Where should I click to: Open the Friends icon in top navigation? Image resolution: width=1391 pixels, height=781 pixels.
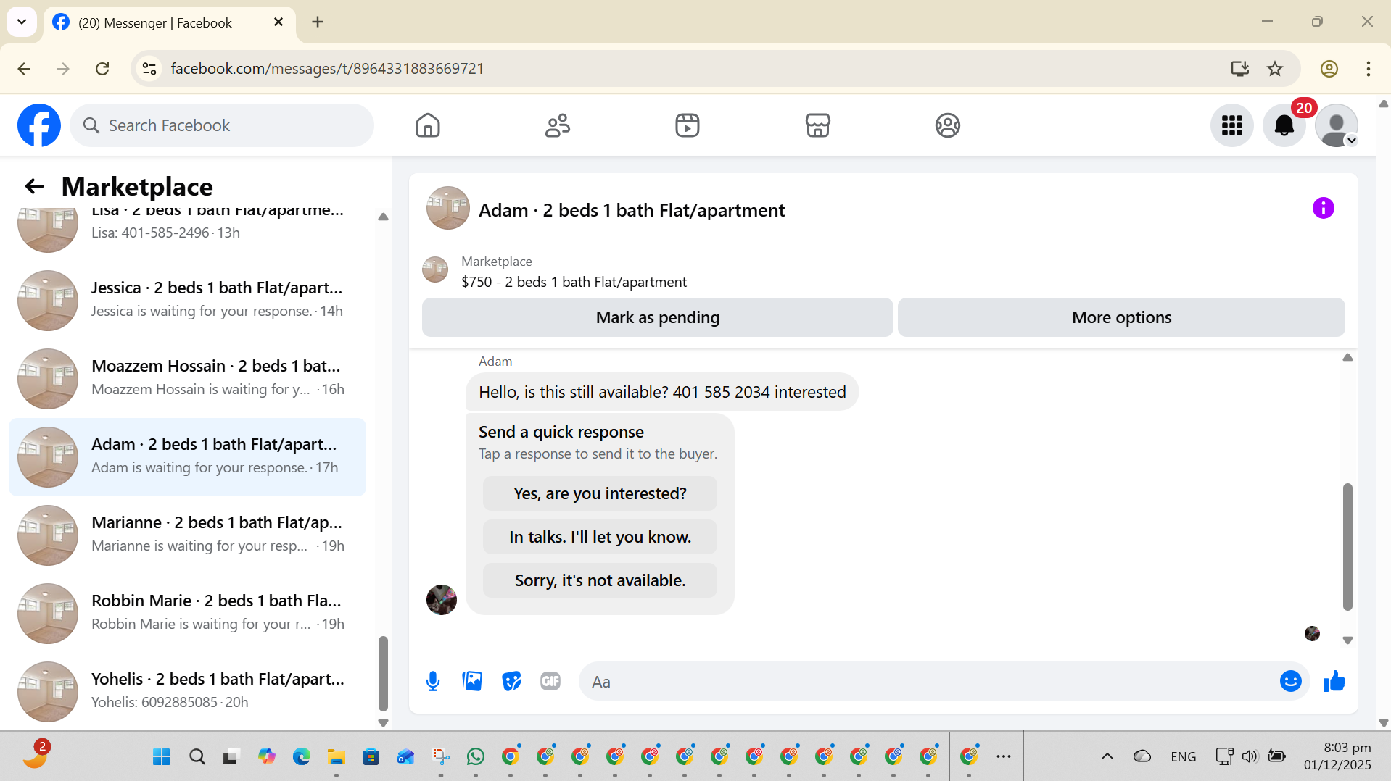558,125
